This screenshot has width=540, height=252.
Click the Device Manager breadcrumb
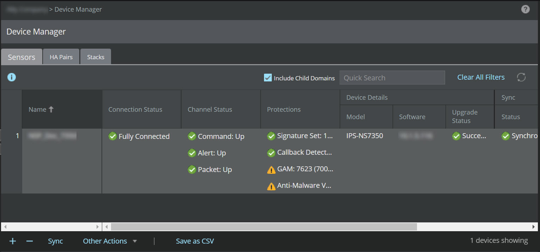click(x=78, y=10)
